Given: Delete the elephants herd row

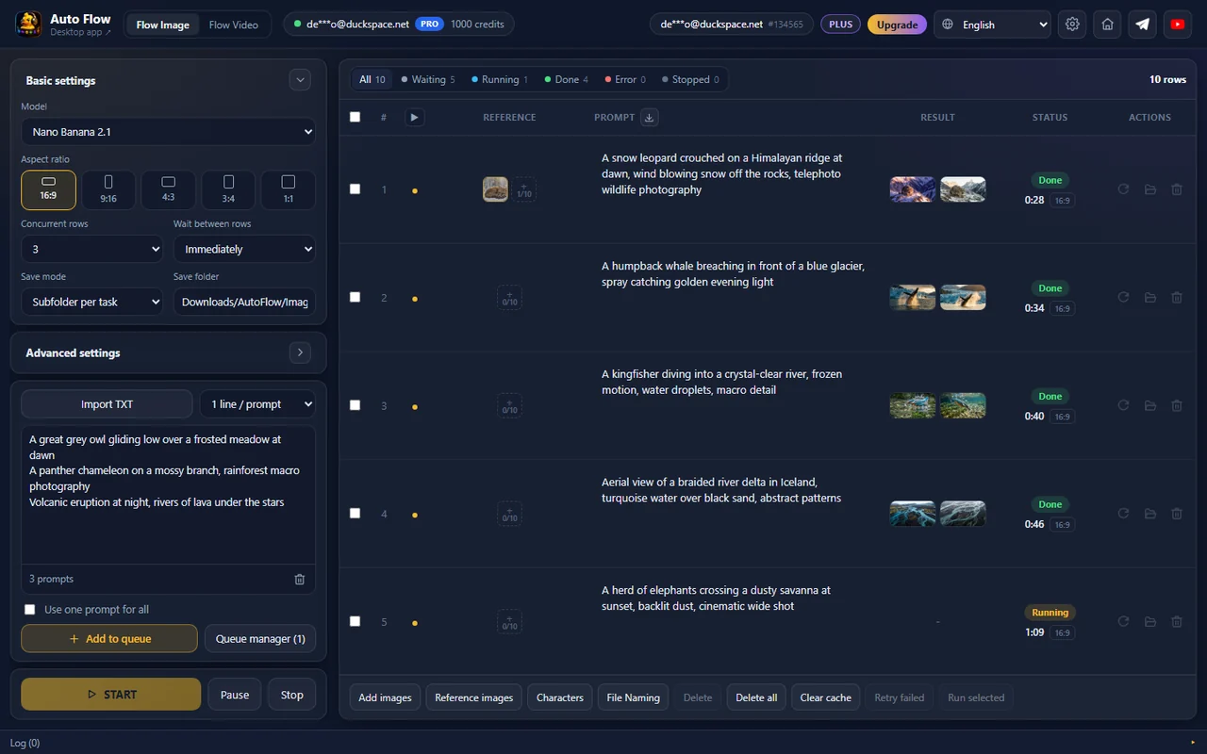Looking at the screenshot, I should click(1177, 622).
